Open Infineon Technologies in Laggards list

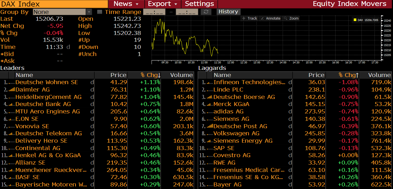[249, 82]
